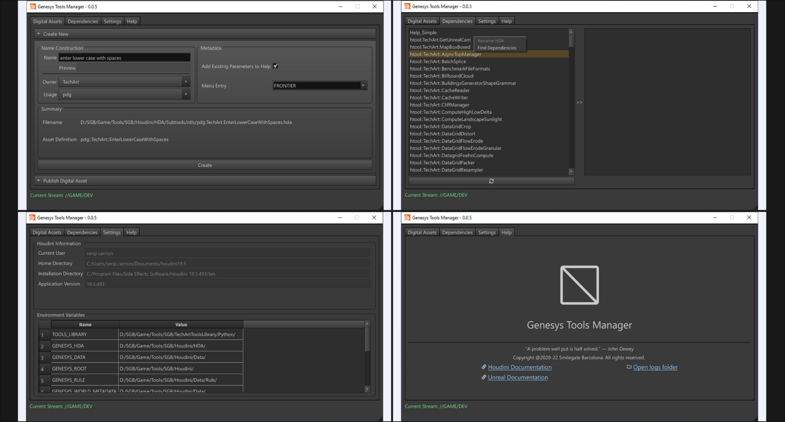
Task: Choose Rename HDA from the context menu
Action: click(500, 41)
